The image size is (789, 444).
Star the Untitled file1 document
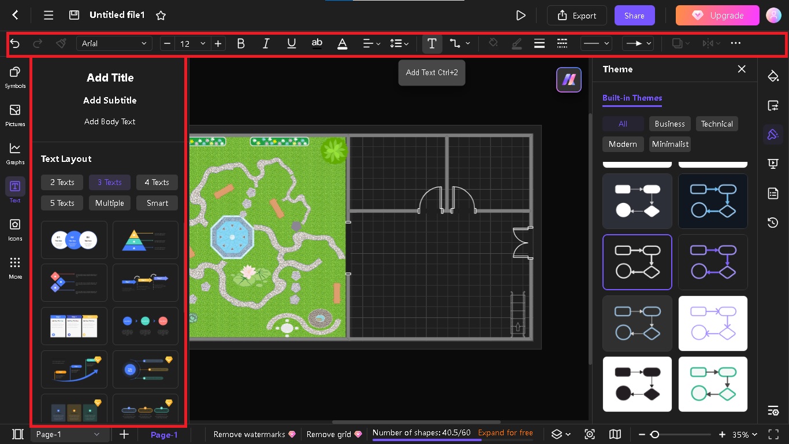tap(161, 15)
